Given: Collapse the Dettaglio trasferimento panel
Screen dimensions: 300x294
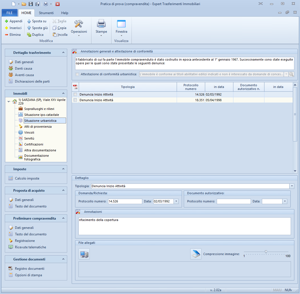Looking at the screenshot, I should 63,53.
